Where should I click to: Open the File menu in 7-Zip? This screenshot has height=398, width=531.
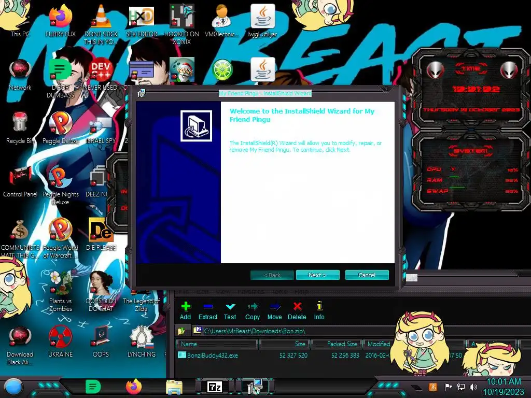click(x=184, y=292)
